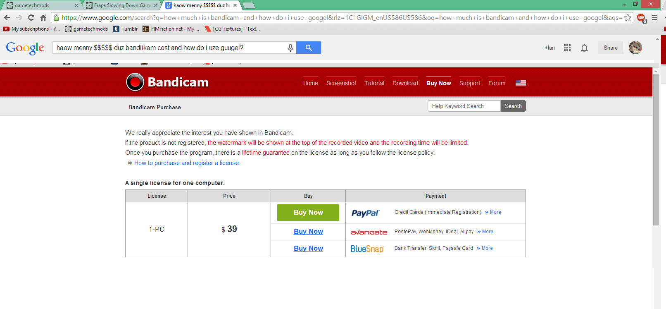Click the $ 39 price cell
Image resolution: width=666 pixels, height=309 pixels.
point(229,229)
